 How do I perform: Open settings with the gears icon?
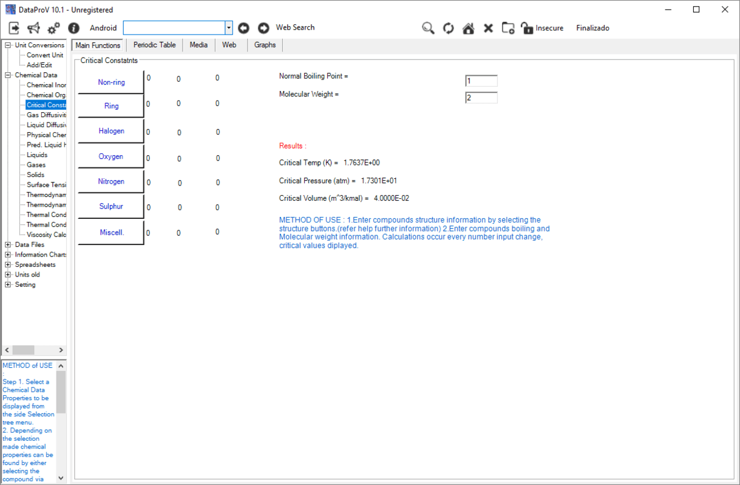tap(53, 28)
